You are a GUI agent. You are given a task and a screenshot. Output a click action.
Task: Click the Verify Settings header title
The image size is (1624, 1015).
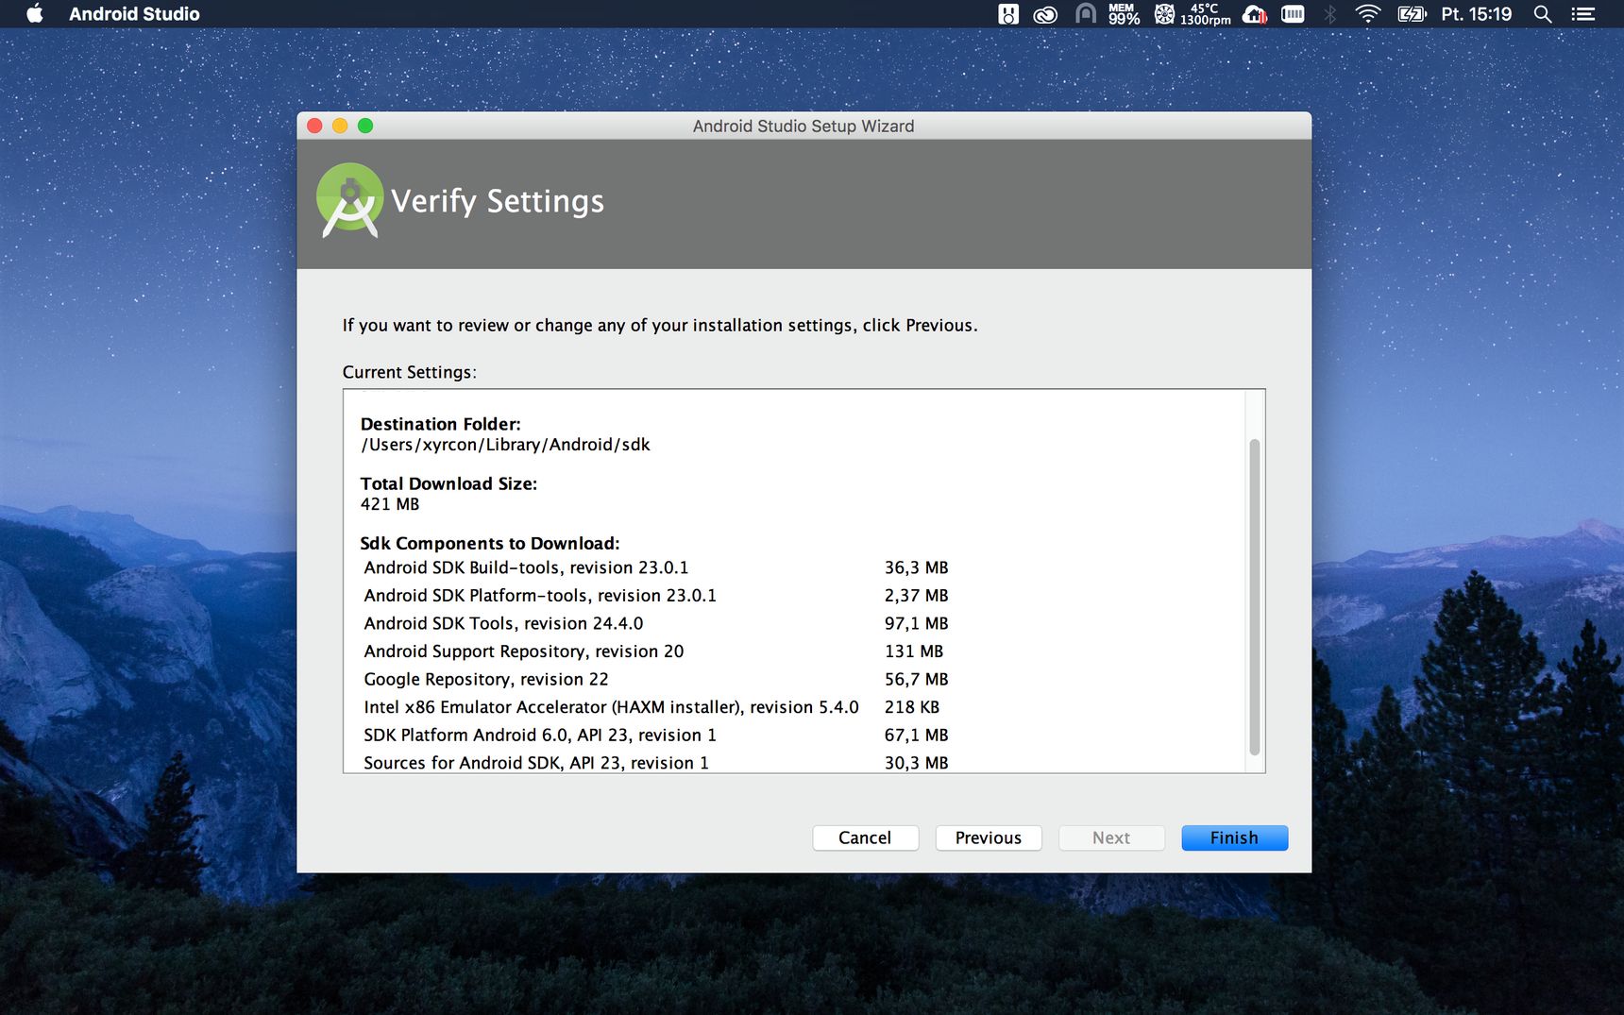click(x=498, y=201)
